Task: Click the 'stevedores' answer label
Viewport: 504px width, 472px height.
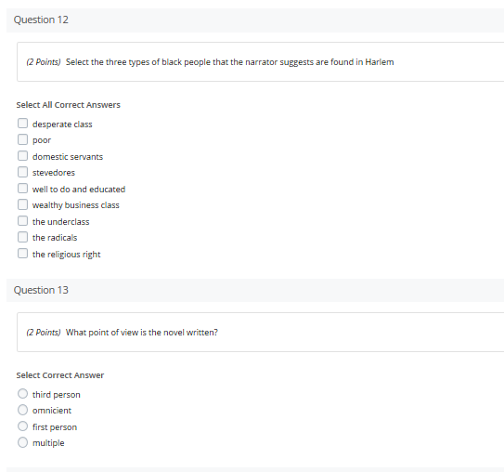Action: tap(54, 173)
